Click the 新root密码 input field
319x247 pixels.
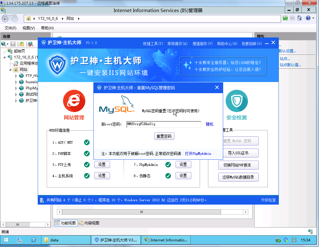[x=164, y=124]
